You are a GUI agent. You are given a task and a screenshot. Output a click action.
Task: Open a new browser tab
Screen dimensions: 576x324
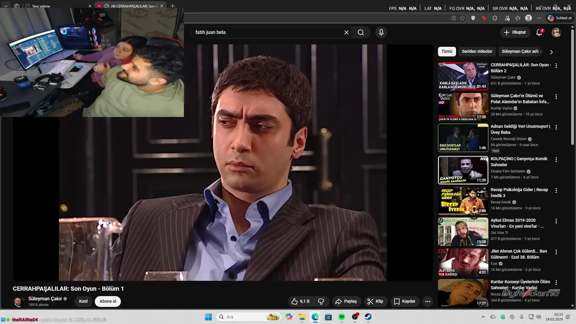[172, 6]
